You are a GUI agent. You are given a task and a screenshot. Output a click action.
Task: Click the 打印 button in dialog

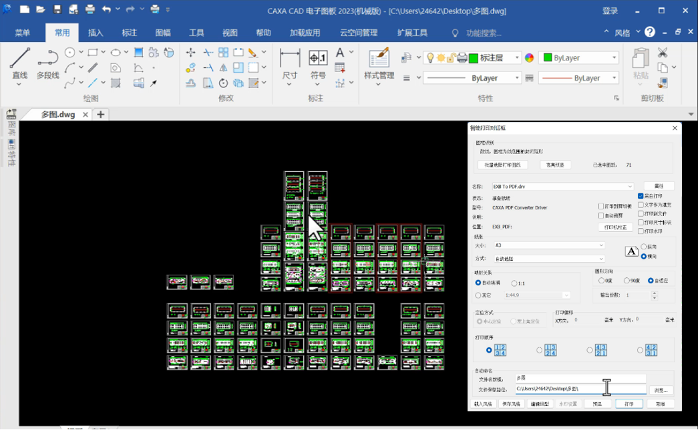629,404
